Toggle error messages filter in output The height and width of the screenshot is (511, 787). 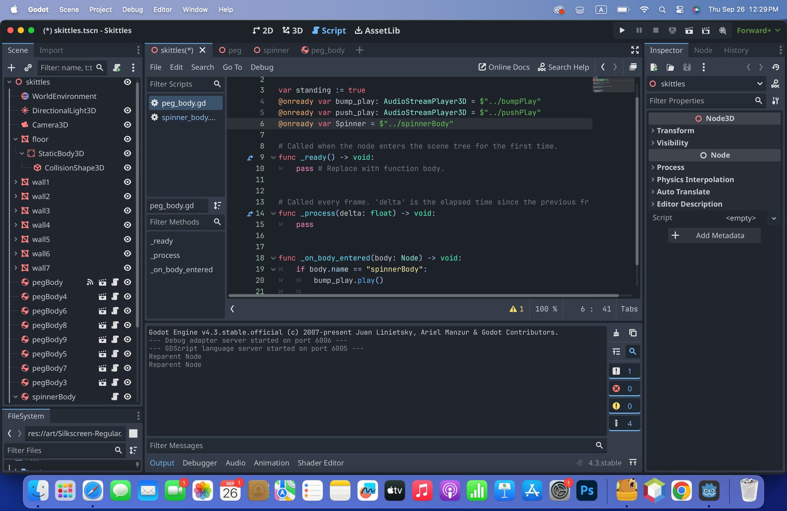click(x=624, y=388)
